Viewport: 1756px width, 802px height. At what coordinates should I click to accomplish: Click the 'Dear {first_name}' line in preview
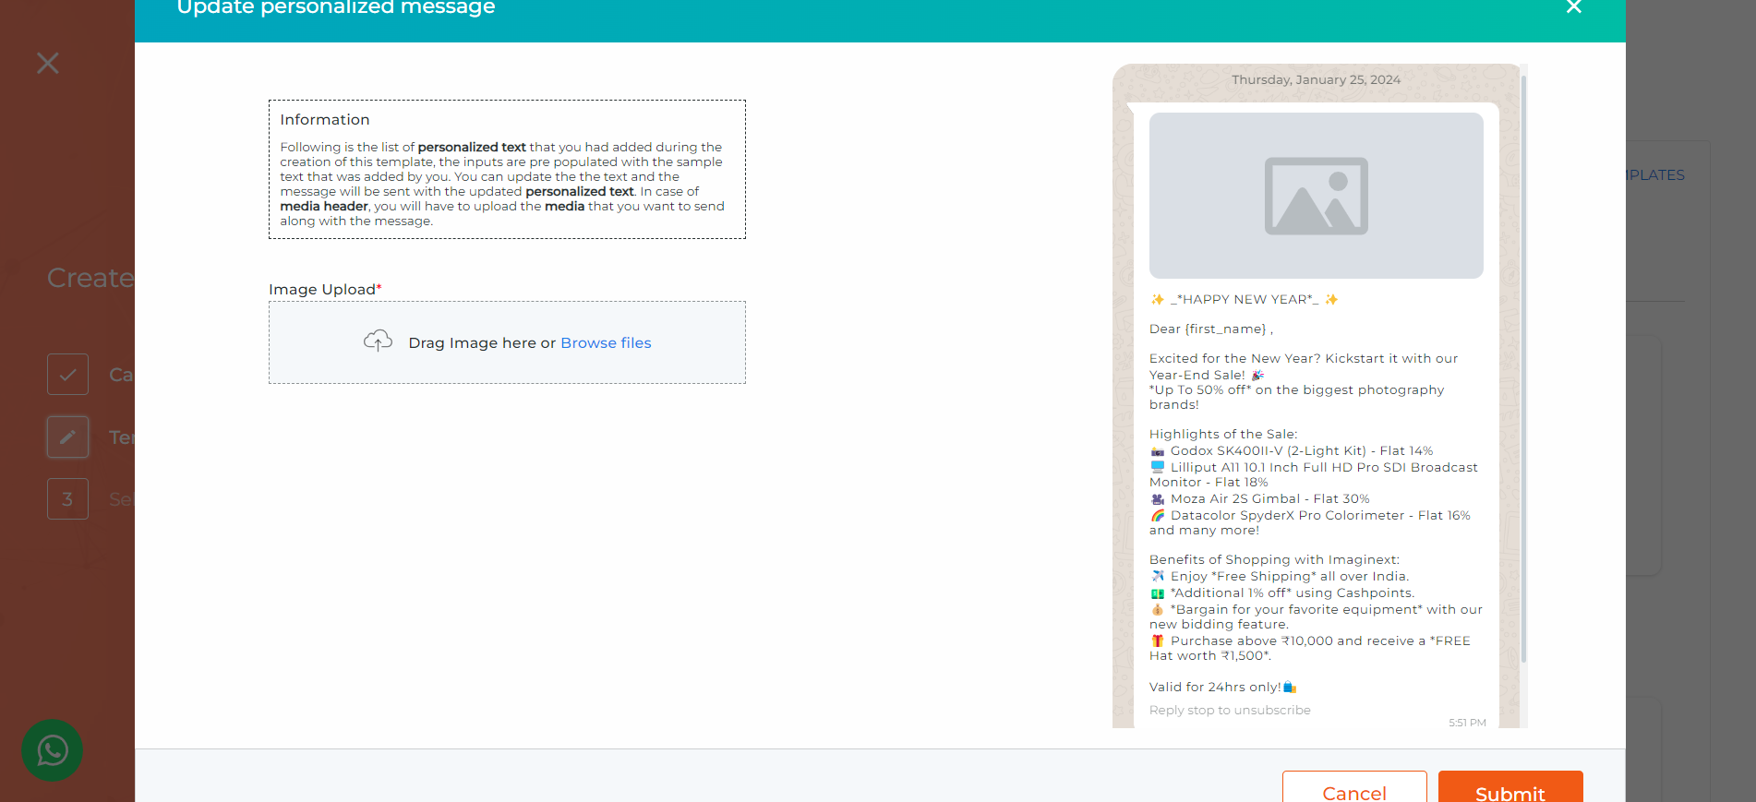coord(1211,329)
